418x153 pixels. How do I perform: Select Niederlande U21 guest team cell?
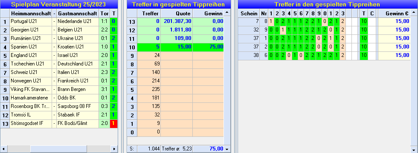(78, 22)
